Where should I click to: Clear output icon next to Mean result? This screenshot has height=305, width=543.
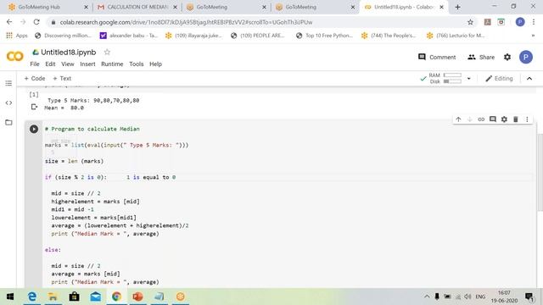pyautogui.click(x=34, y=107)
